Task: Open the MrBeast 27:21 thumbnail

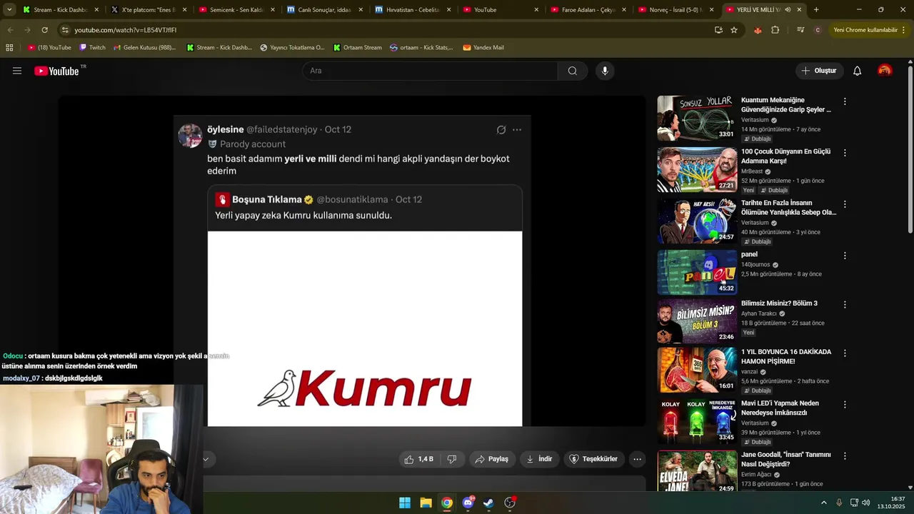Action: (x=697, y=169)
